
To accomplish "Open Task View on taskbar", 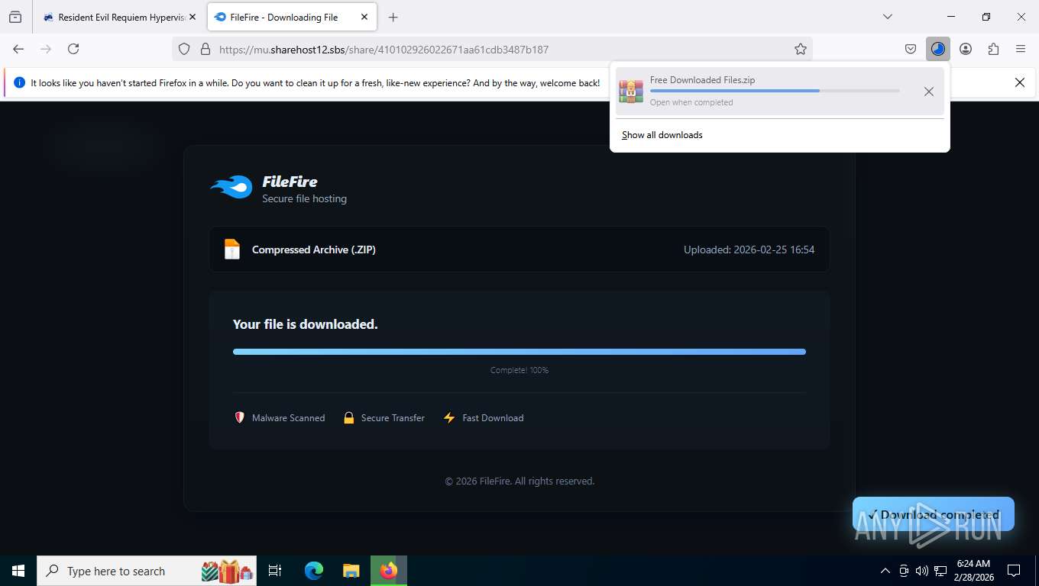I will point(275,571).
